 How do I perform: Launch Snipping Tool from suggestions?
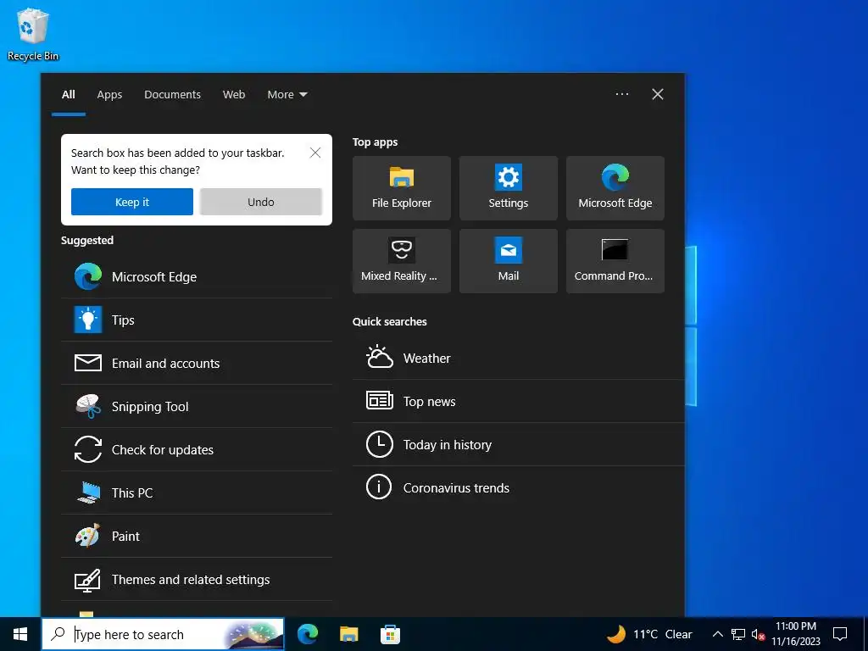click(x=197, y=406)
